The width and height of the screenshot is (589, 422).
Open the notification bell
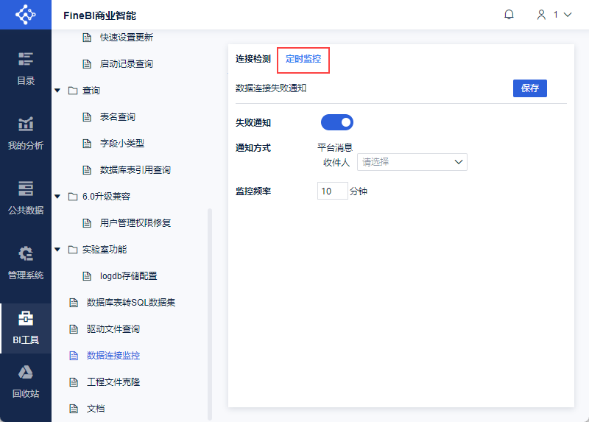(509, 15)
